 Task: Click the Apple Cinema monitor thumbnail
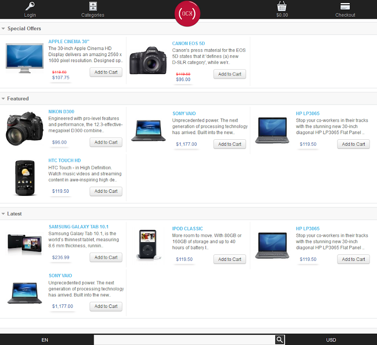point(25,59)
